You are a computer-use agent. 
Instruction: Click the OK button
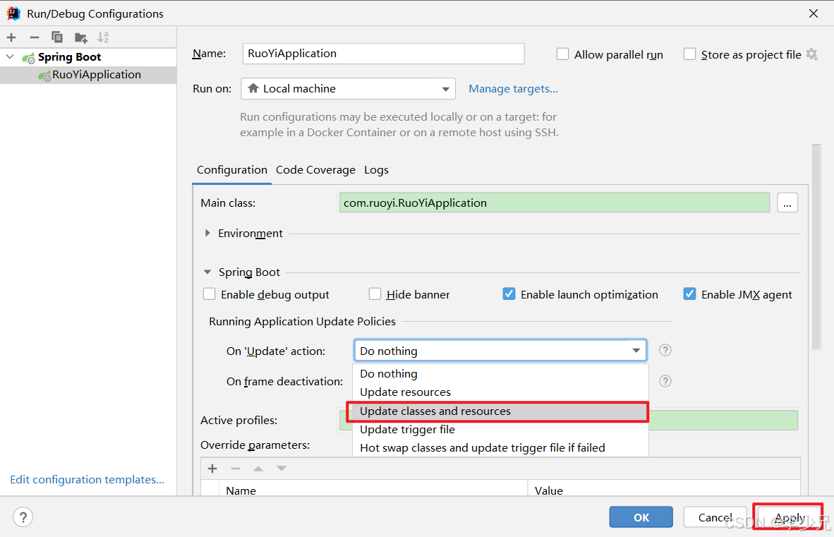641,517
